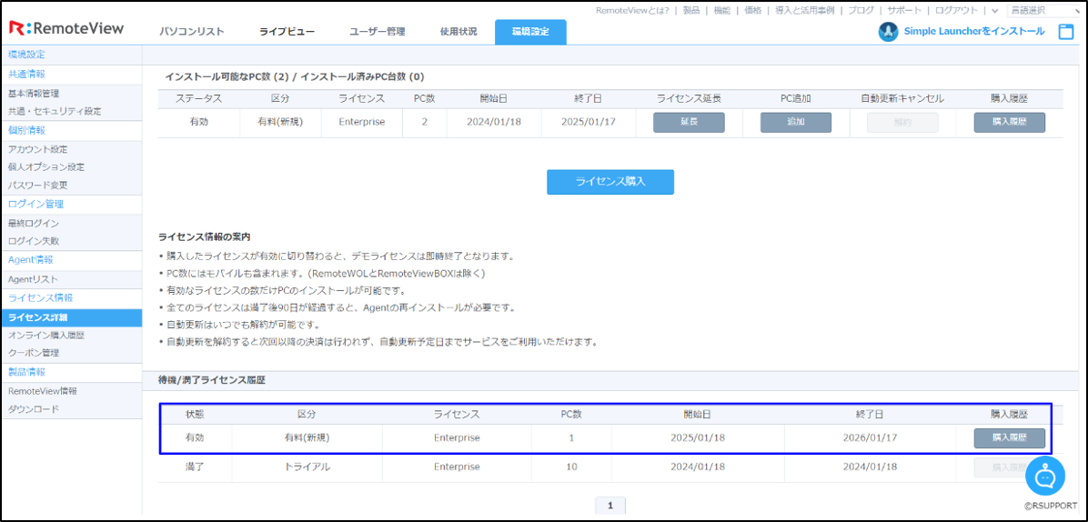Open 基本情報管理 in the sidebar
Image resolution: width=1088 pixels, height=522 pixels.
click(34, 93)
